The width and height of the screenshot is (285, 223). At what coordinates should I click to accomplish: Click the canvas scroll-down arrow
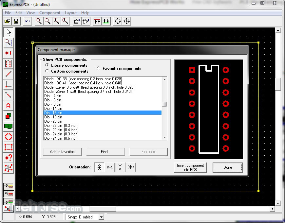[278, 203]
